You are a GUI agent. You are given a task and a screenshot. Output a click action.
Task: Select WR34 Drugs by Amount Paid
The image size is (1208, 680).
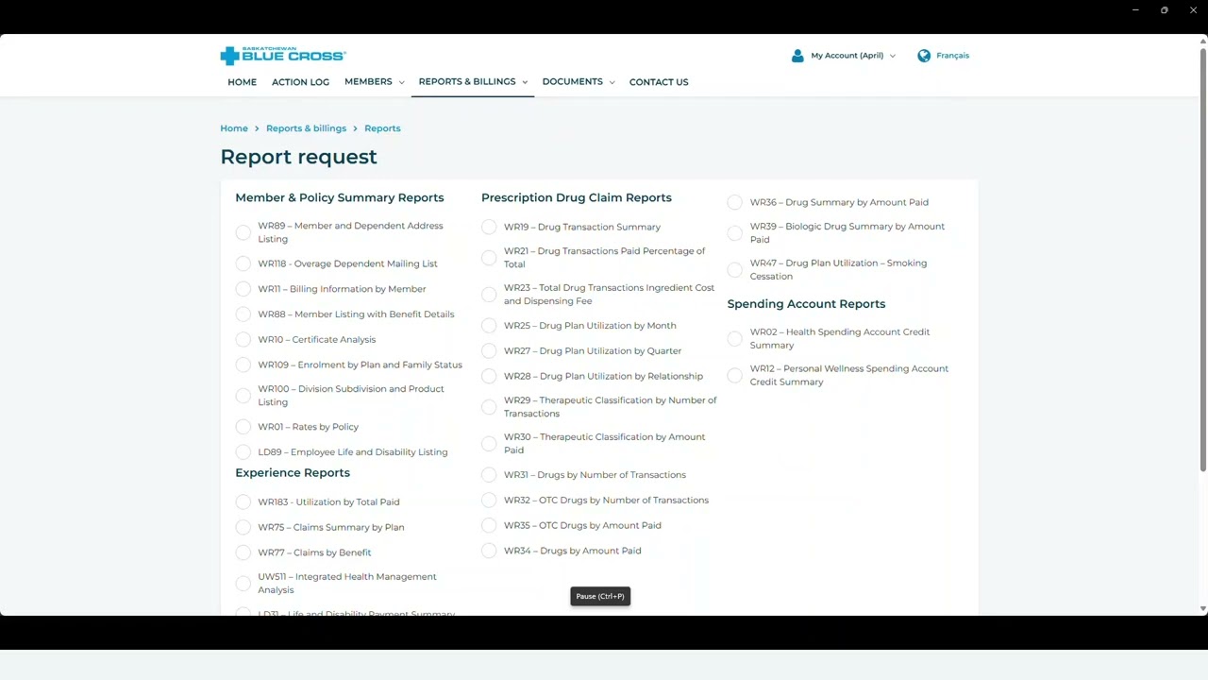tap(489, 551)
